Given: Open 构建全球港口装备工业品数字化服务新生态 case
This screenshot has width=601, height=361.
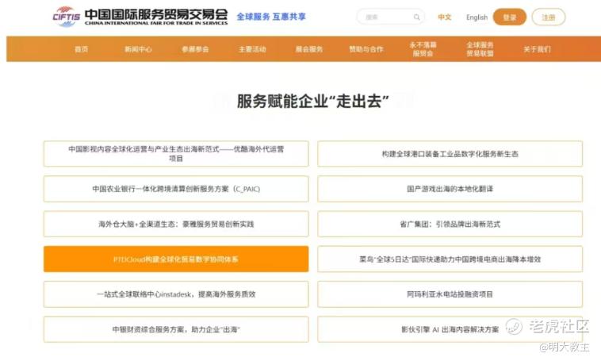Looking at the screenshot, I should 450,154.
